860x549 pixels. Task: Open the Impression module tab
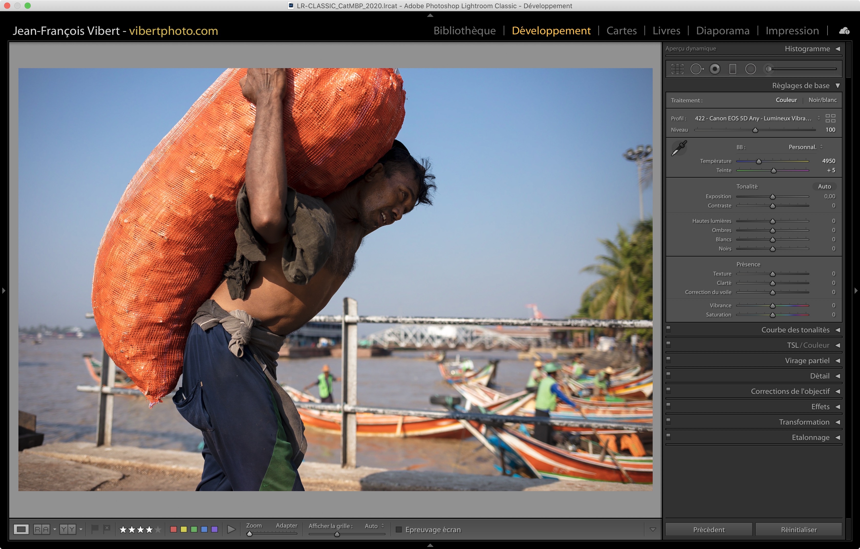(792, 31)
